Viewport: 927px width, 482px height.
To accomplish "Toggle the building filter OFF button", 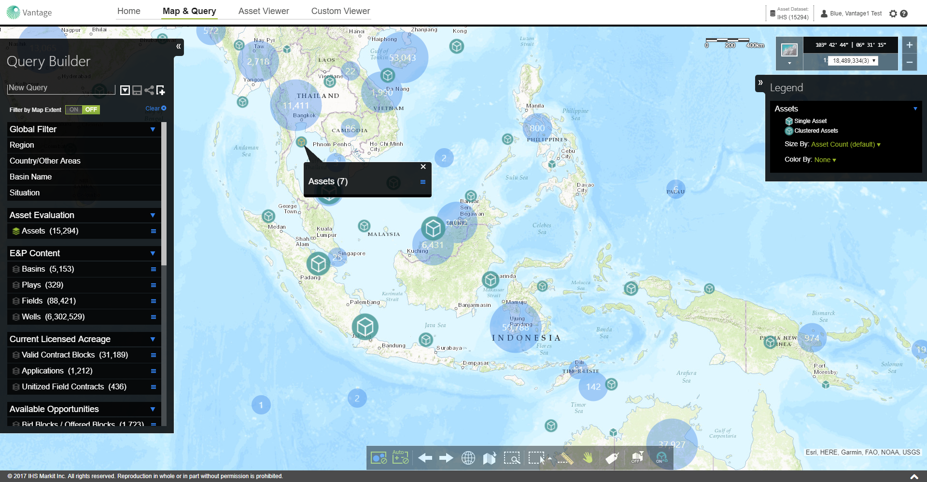I will click(637, 458).
